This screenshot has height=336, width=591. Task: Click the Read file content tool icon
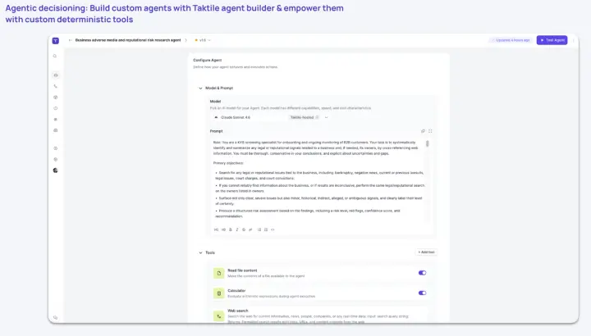click(218, 273)
